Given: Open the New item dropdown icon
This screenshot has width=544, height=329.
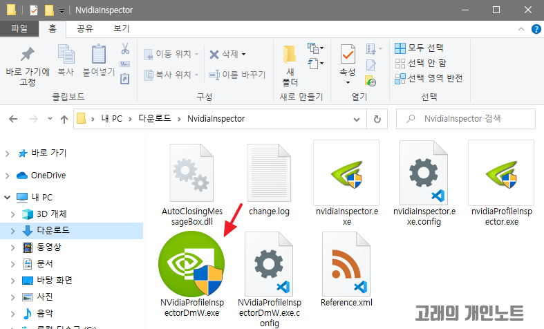Looking at the screenshot, I should point(315,48).
